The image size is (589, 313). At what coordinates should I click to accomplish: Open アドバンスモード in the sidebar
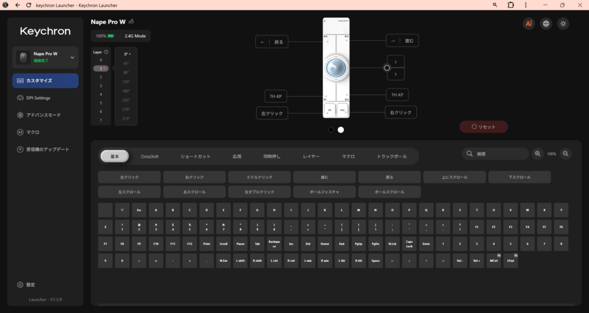pyautogui.click(x=45, y=115)
